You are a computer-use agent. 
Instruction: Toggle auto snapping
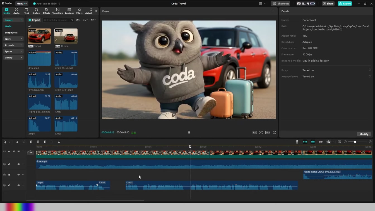pyautogui.click(x=313, y=142)
